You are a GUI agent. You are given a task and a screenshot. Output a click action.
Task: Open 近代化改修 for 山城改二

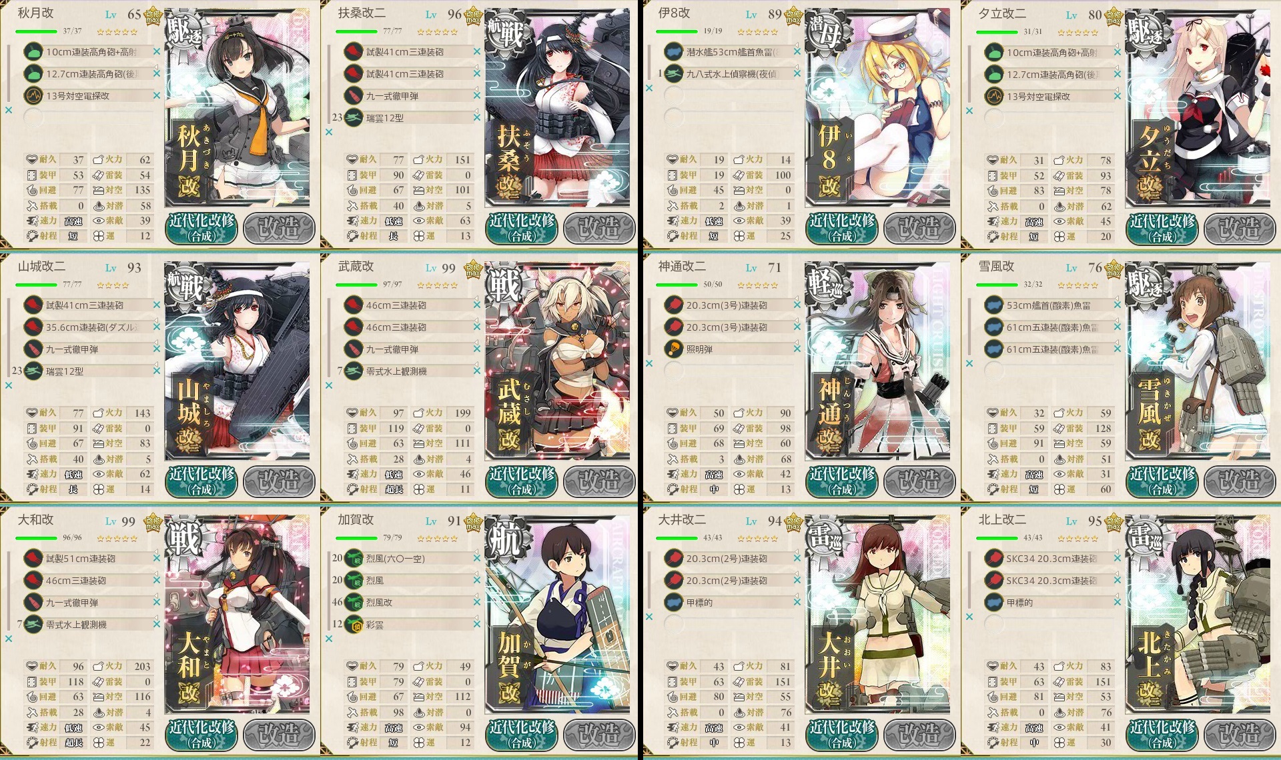coord(201,481)
